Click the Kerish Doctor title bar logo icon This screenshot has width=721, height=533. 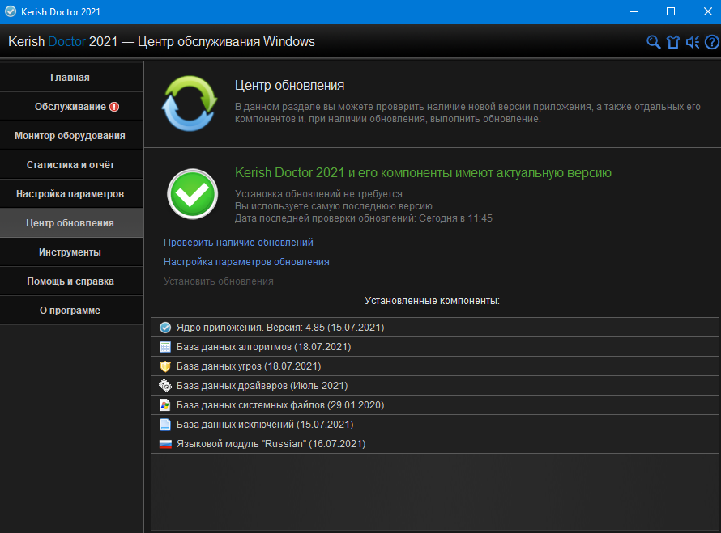pyautogui.click(x=11, y=11)
